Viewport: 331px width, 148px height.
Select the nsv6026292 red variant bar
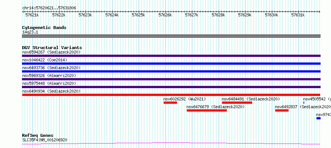point(170,103)
